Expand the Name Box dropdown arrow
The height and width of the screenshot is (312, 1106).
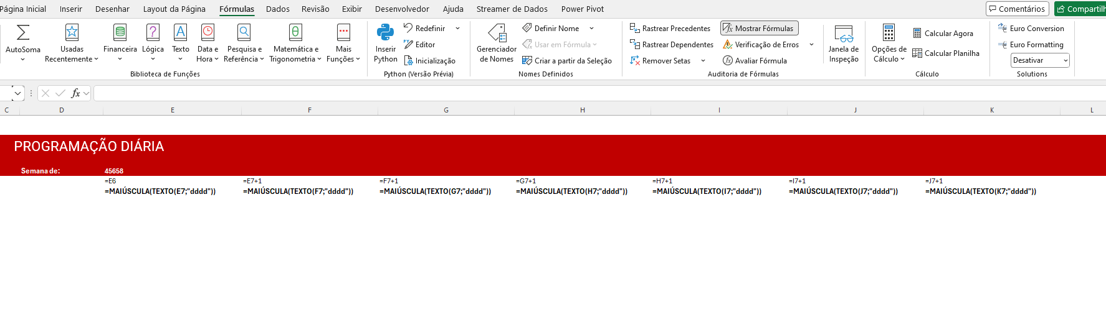[x=17, y=93]
